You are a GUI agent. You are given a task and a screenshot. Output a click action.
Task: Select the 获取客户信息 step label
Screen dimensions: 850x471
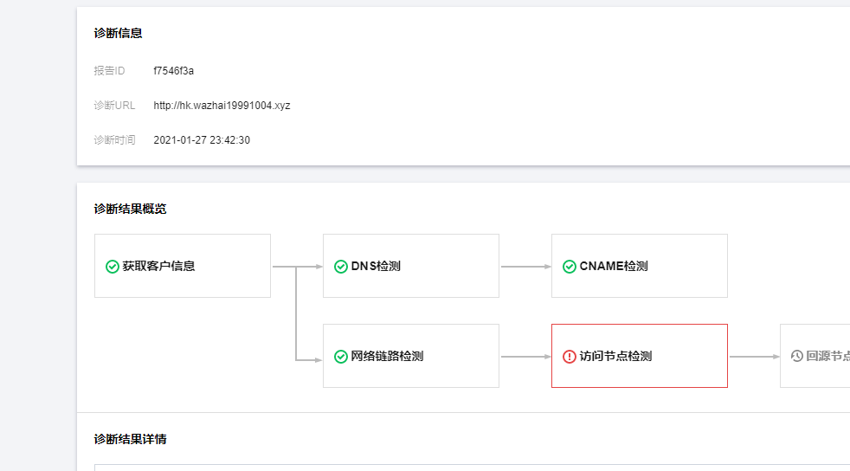pos(158,267)
